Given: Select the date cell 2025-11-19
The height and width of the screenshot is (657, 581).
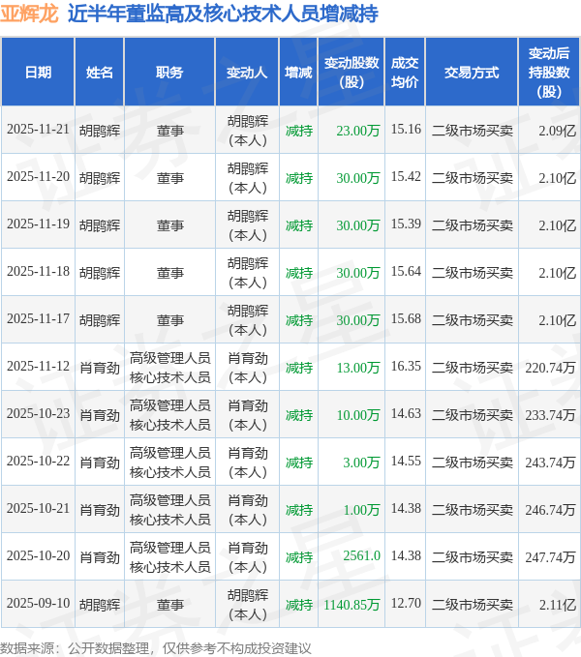Looking at the screenshot, I should [38, 224].
